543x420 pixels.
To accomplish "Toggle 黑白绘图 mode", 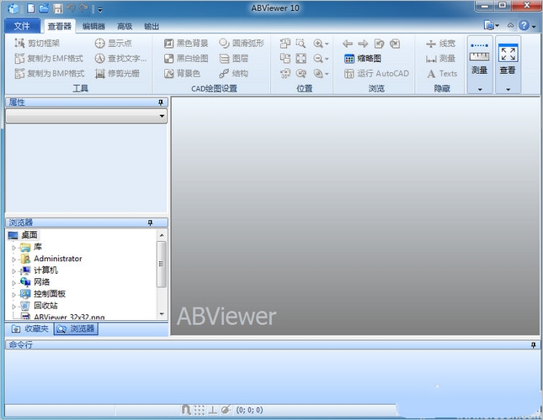I will click(x=185, y=58).
